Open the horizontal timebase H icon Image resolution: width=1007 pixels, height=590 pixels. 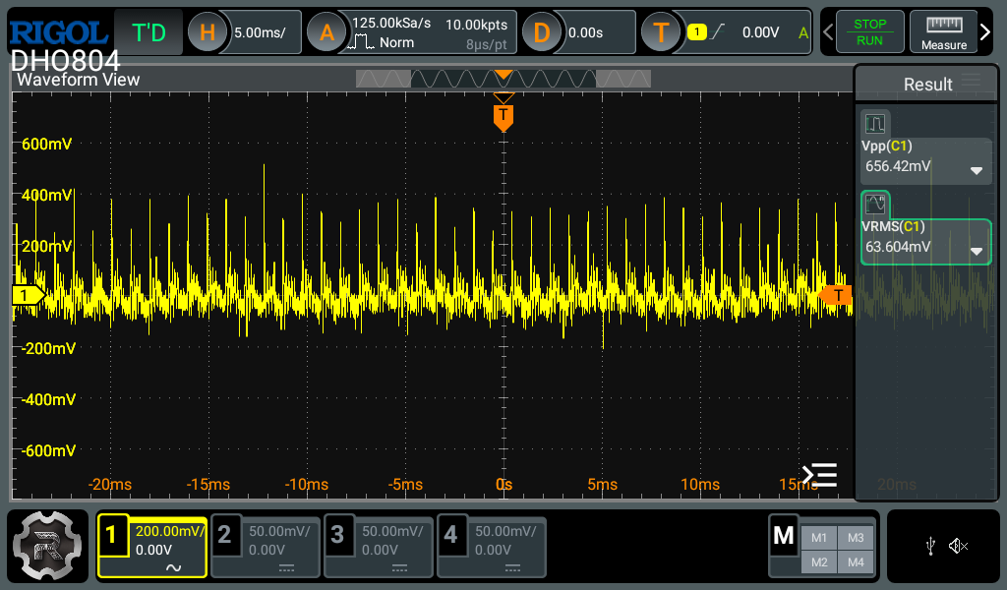(x=207, y=32)
